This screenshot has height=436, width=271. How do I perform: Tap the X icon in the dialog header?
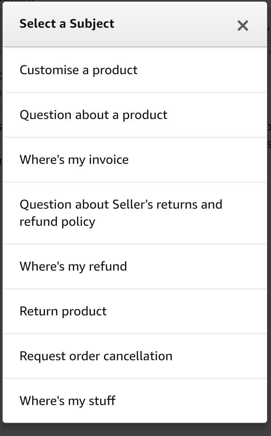pyautogui.click(x=243, y=25)
